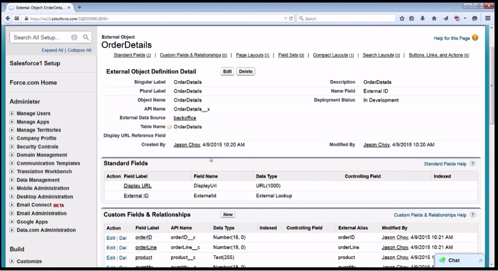Click the reload page icon

click(291, 18)
